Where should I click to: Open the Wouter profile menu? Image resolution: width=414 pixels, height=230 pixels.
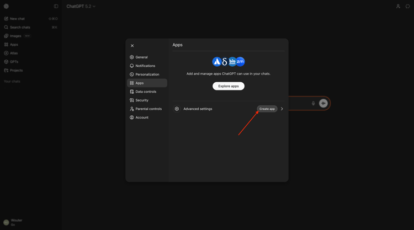click(31, 222)
